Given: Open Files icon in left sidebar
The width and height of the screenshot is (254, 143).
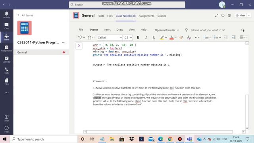Looking at the screenshot, I should (6, 82).
